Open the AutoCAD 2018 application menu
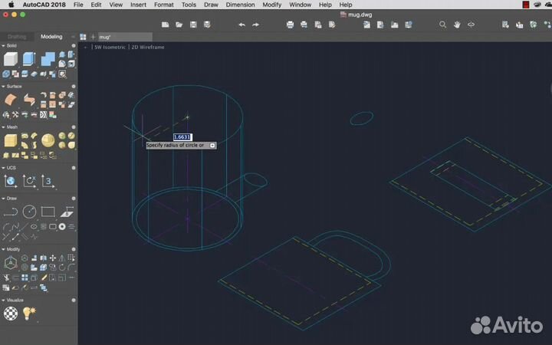This screenshot has width=552, height=345. click(44, 5)
